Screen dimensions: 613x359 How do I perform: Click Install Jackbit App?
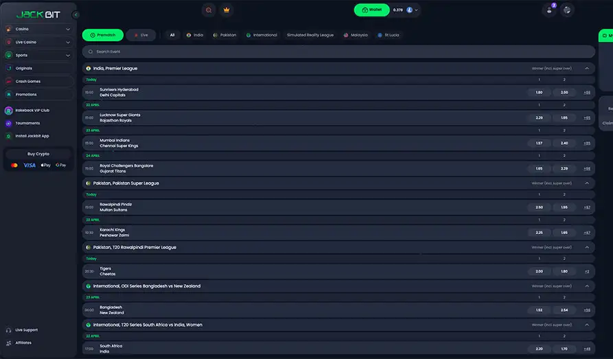tap(27, 136)
